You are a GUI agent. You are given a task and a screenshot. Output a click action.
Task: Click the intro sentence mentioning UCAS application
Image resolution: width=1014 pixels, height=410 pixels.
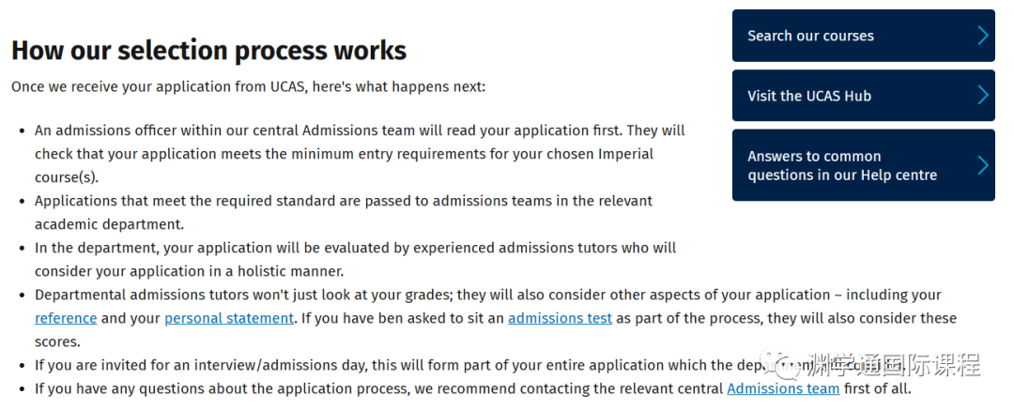point(248,86)
